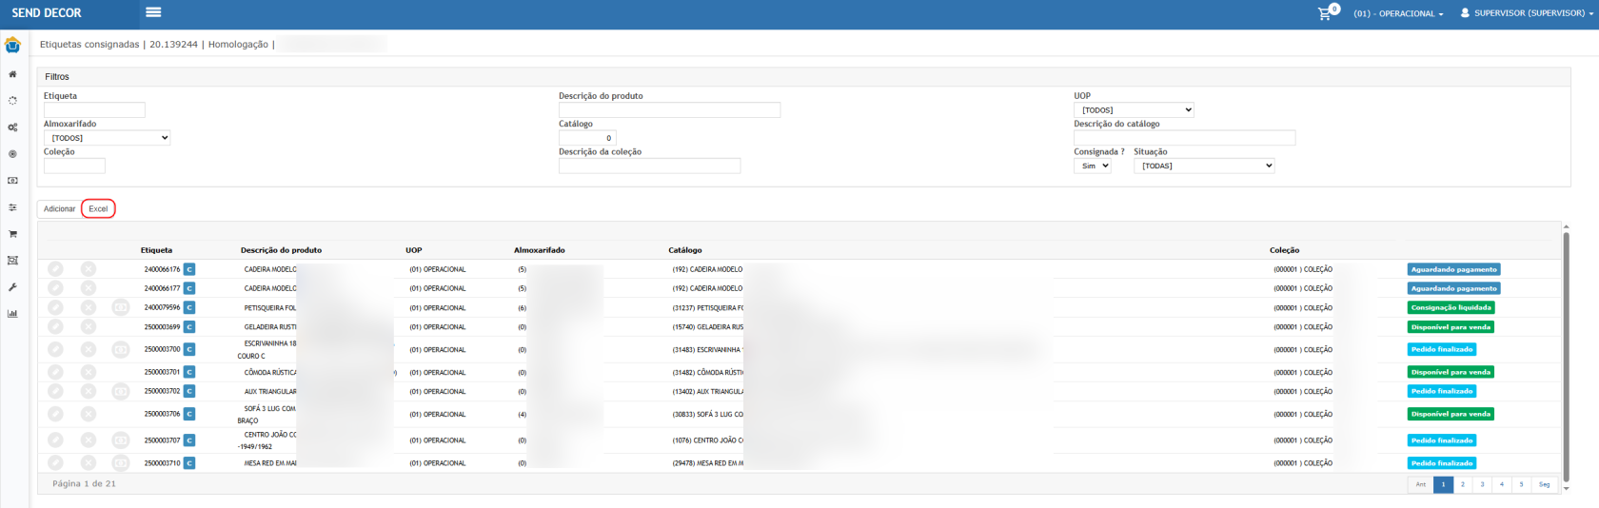Open the loading-circle sidebar icon
The height and width of the screenshot is (508, 1599).
(x=12, y=101)
